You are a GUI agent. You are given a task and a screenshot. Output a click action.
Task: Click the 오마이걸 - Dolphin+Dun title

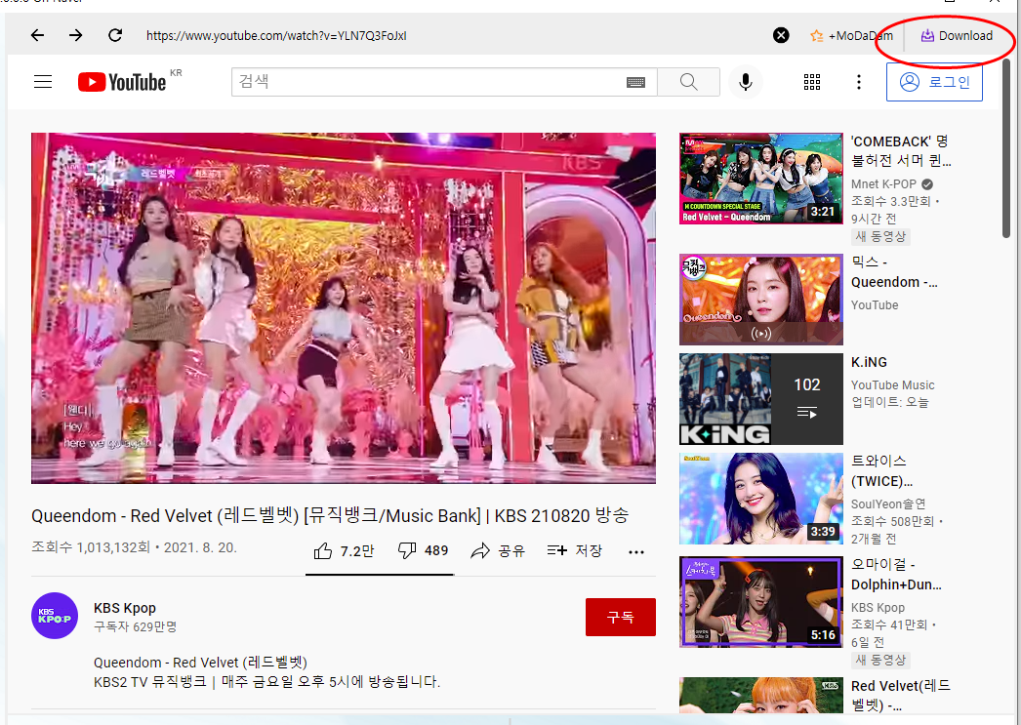[x=897, y=575]
